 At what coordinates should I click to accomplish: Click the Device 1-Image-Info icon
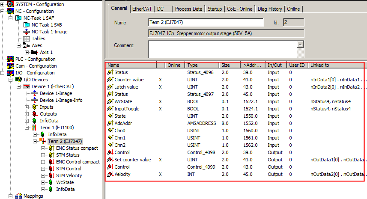click(x=35, y=100)
